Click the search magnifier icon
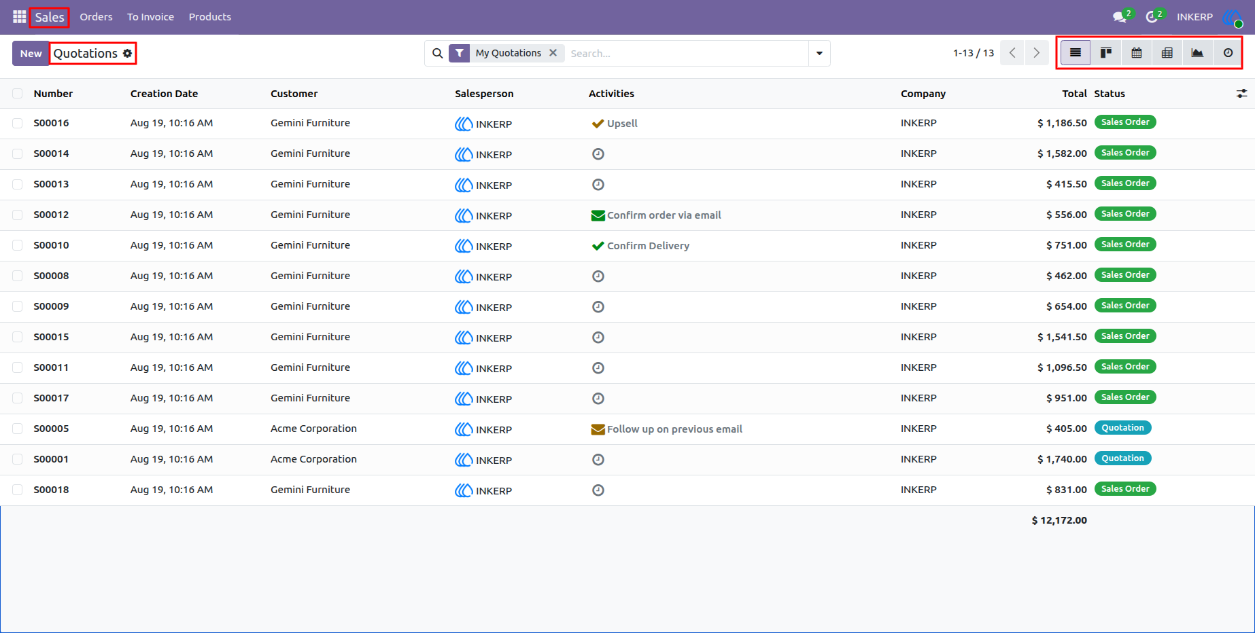1255x633 pixels. point(437,53)
